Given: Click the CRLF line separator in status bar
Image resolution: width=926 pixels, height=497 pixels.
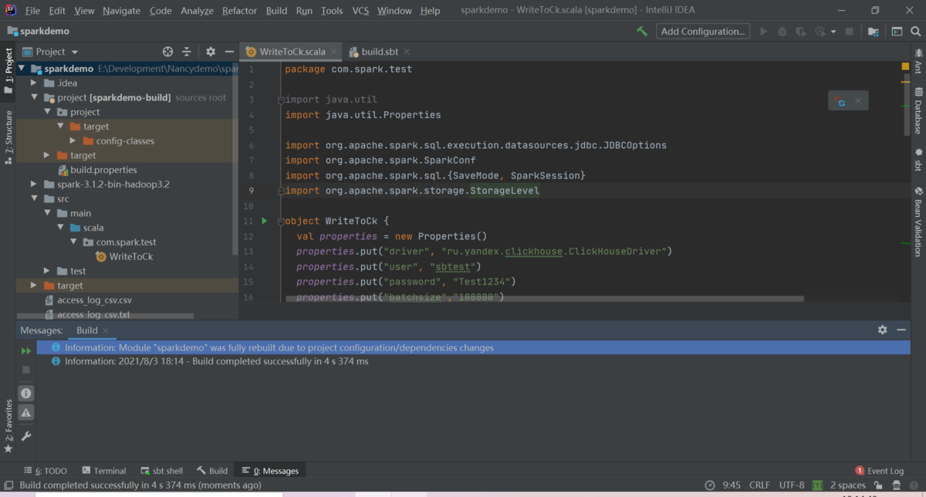Looking at the screenshot, I should [x=759, y=485].
